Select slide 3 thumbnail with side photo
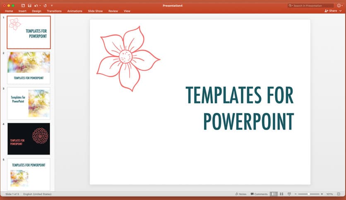The height and width of the screenshot is (200, 346). [29, 103]
